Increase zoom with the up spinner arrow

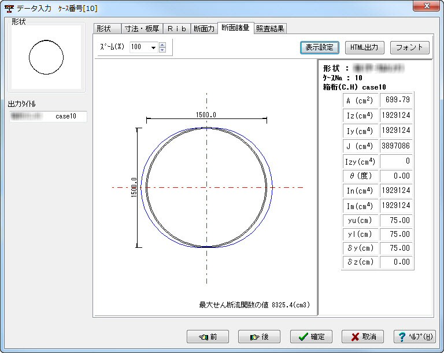pos(162,44)
